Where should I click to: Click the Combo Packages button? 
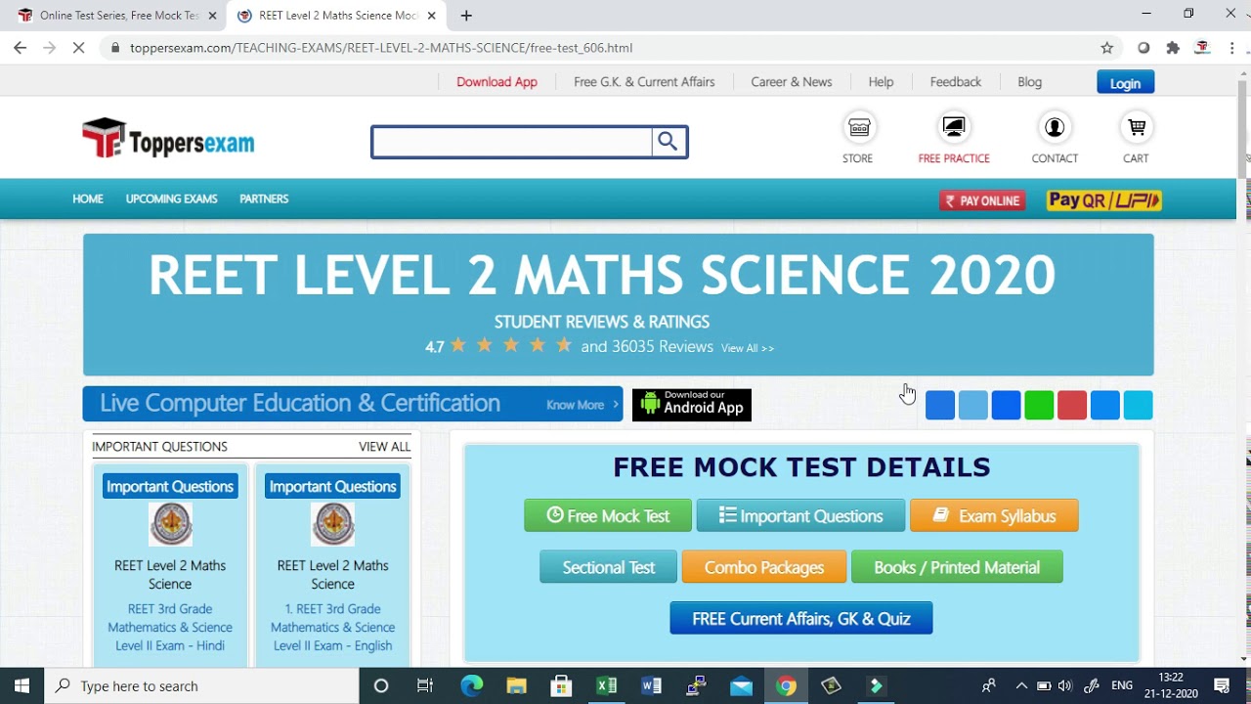[x=764, y=567]
